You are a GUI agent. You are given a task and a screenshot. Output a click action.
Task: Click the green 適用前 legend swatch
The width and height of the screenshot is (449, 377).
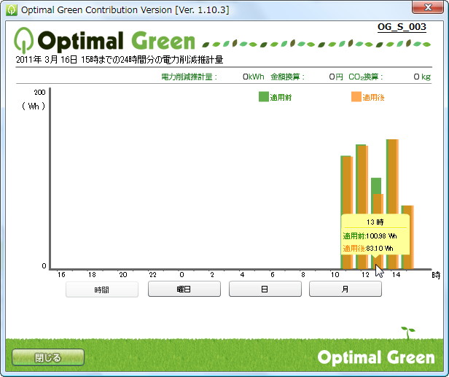(x=263, y=96)
